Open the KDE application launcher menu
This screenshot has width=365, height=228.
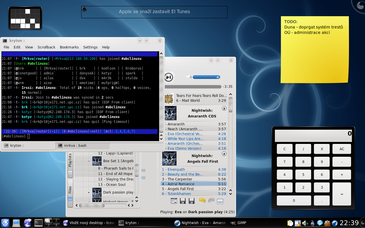click(5, 223)
